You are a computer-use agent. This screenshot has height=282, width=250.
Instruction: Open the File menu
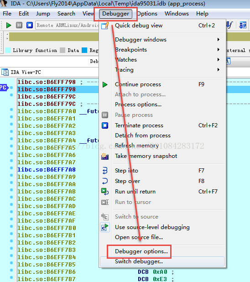pyautogui.click(x=7, y=14)
